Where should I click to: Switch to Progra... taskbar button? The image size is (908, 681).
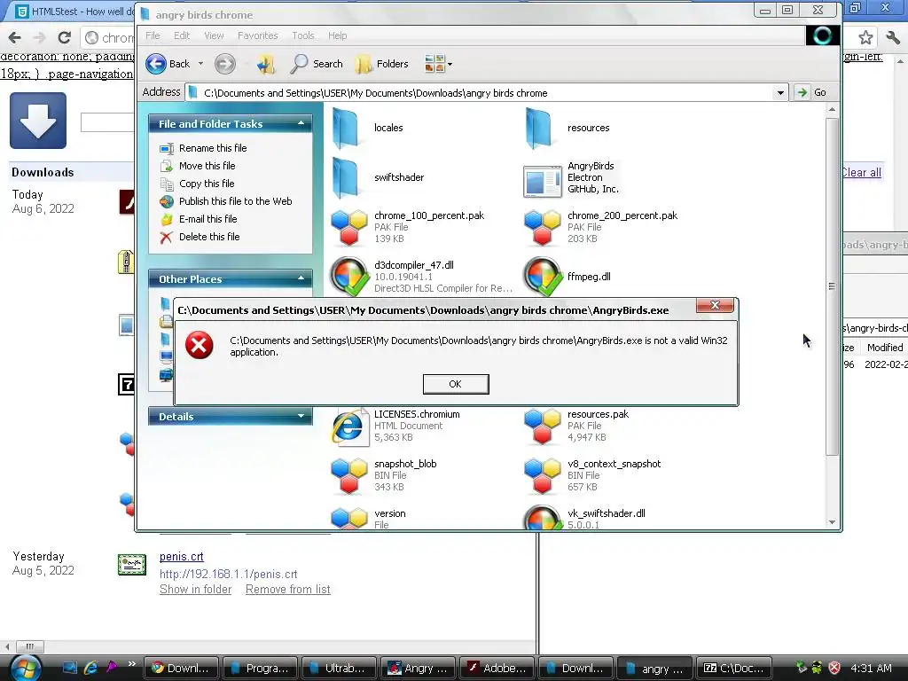(x=260, y=669)
